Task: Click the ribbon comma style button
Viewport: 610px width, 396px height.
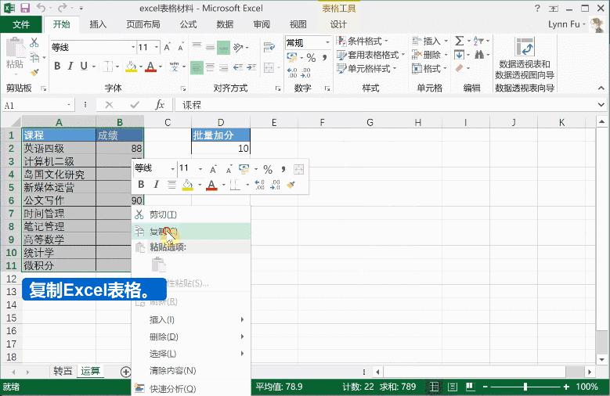Action: point(324,58)
